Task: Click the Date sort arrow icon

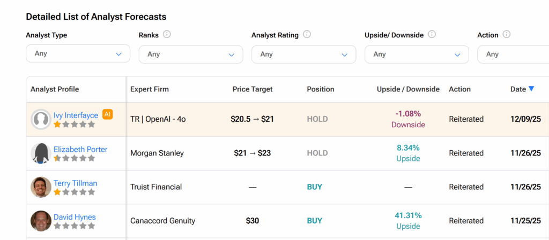Action: pyautogui.click(x=531, y=89)
